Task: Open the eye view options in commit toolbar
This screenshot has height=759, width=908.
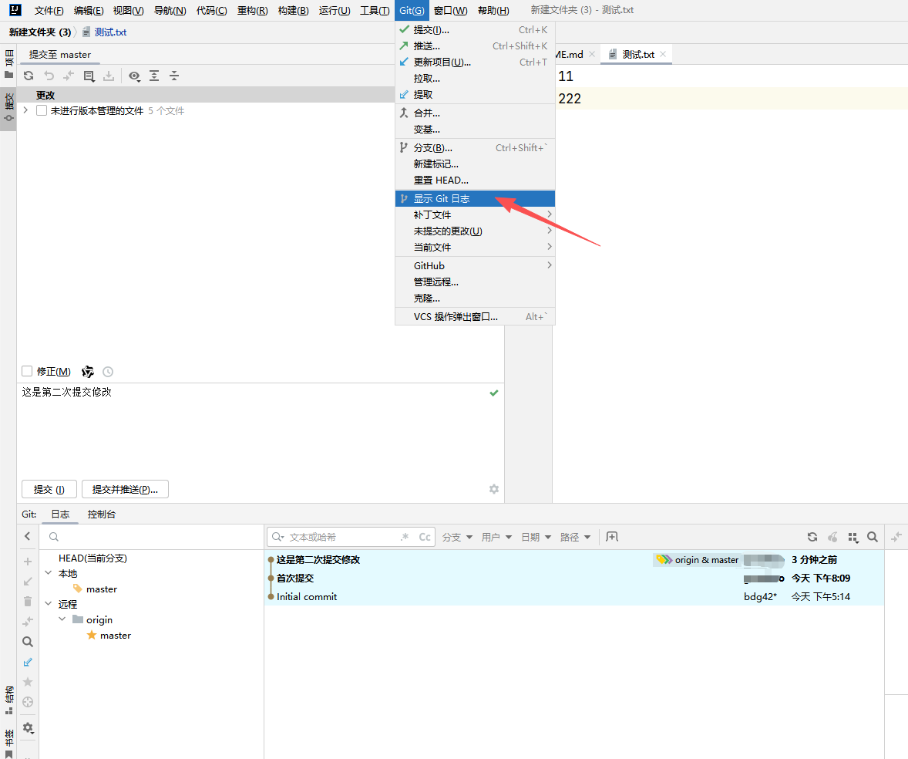Action: coord(134,76)
